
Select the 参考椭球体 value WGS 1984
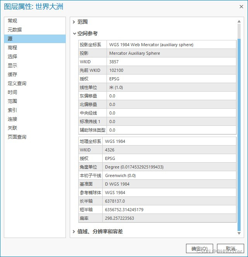[x=115, y=193]
